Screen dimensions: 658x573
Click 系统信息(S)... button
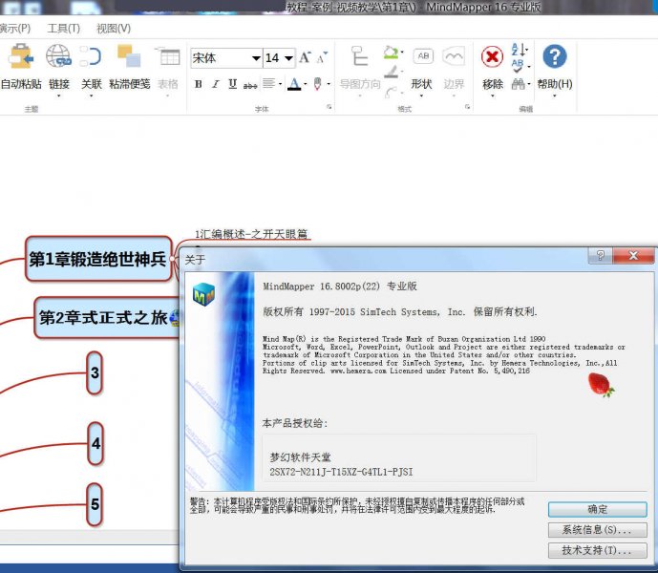click(597, 530)
